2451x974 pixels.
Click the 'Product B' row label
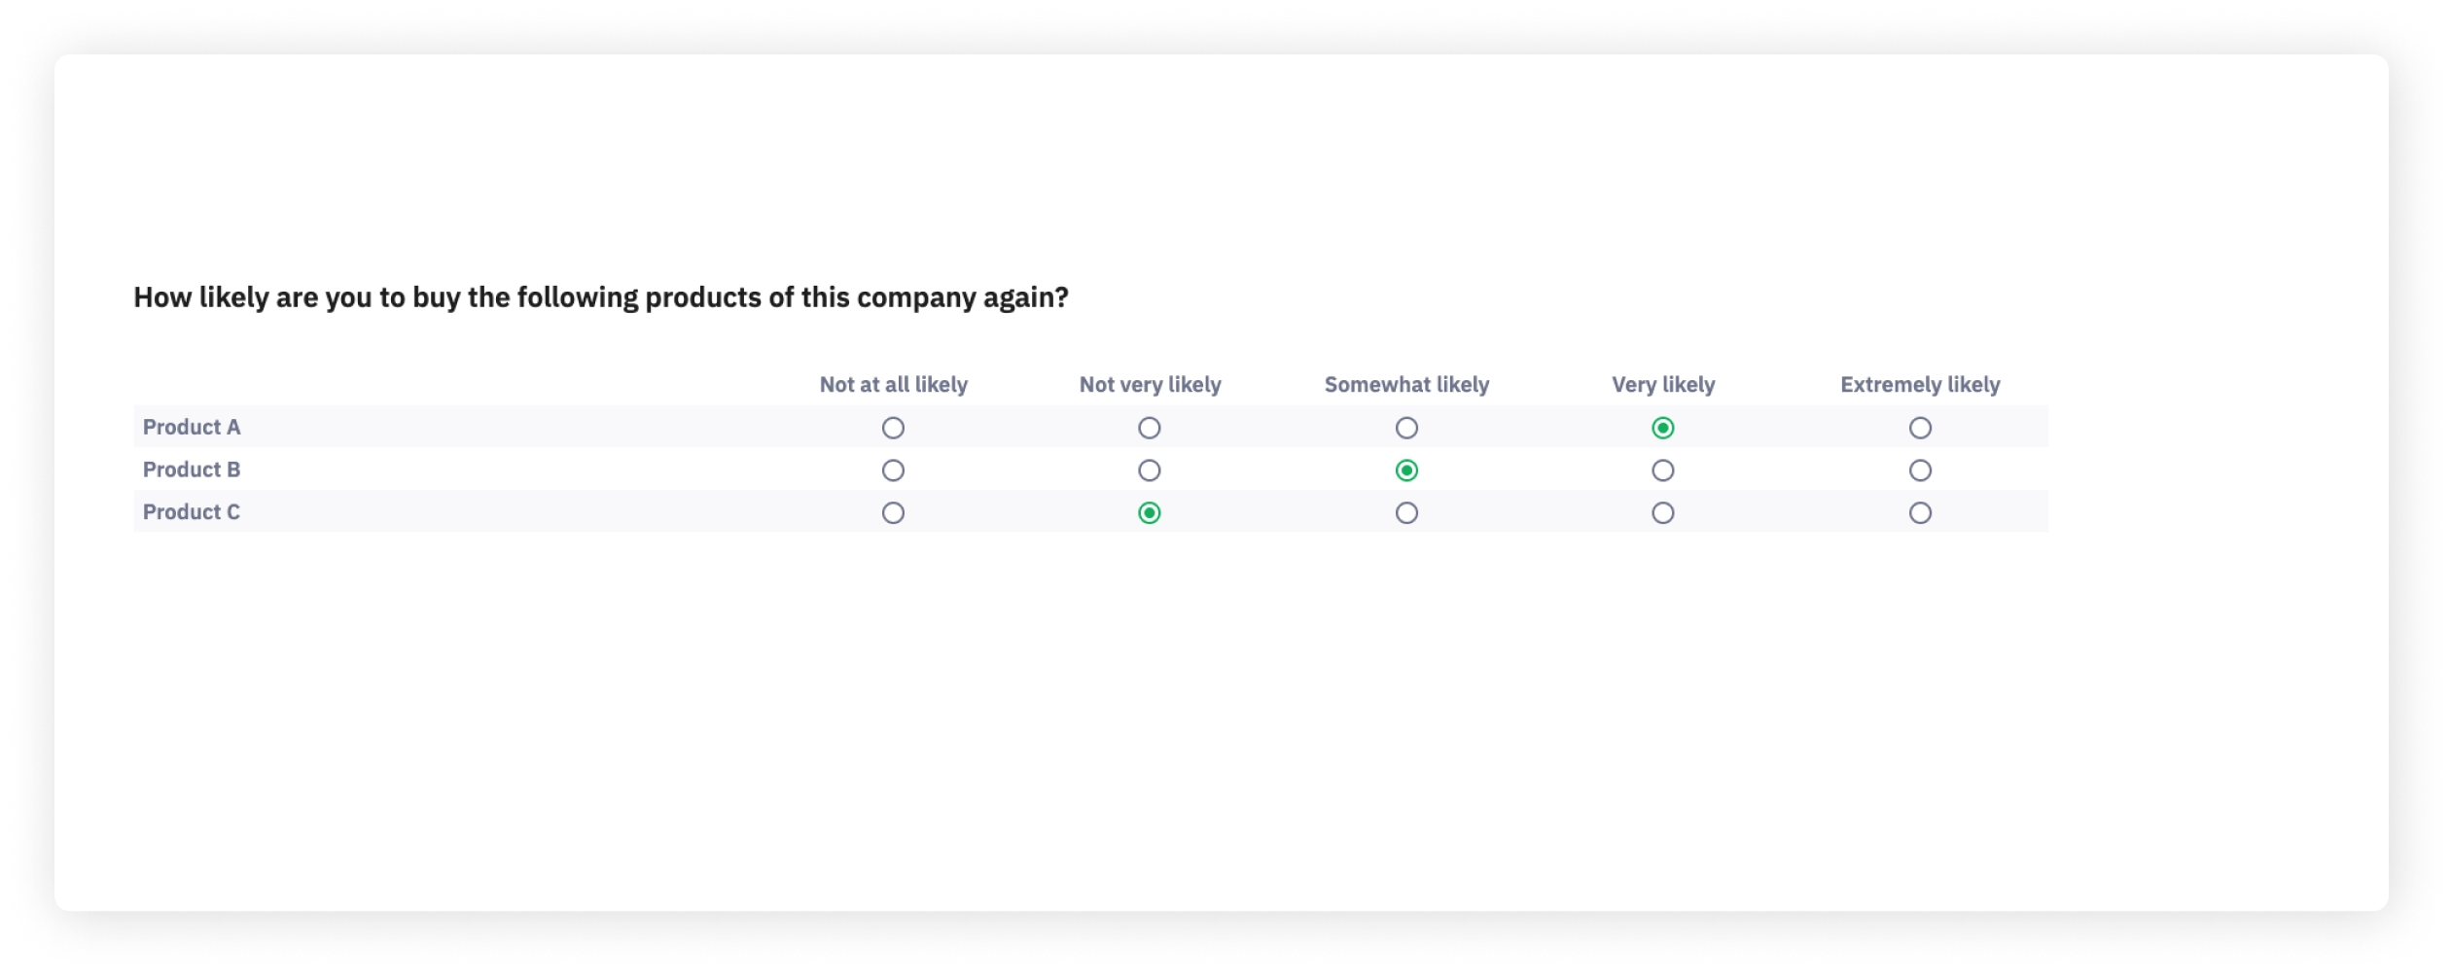click(x=192, y=470)
